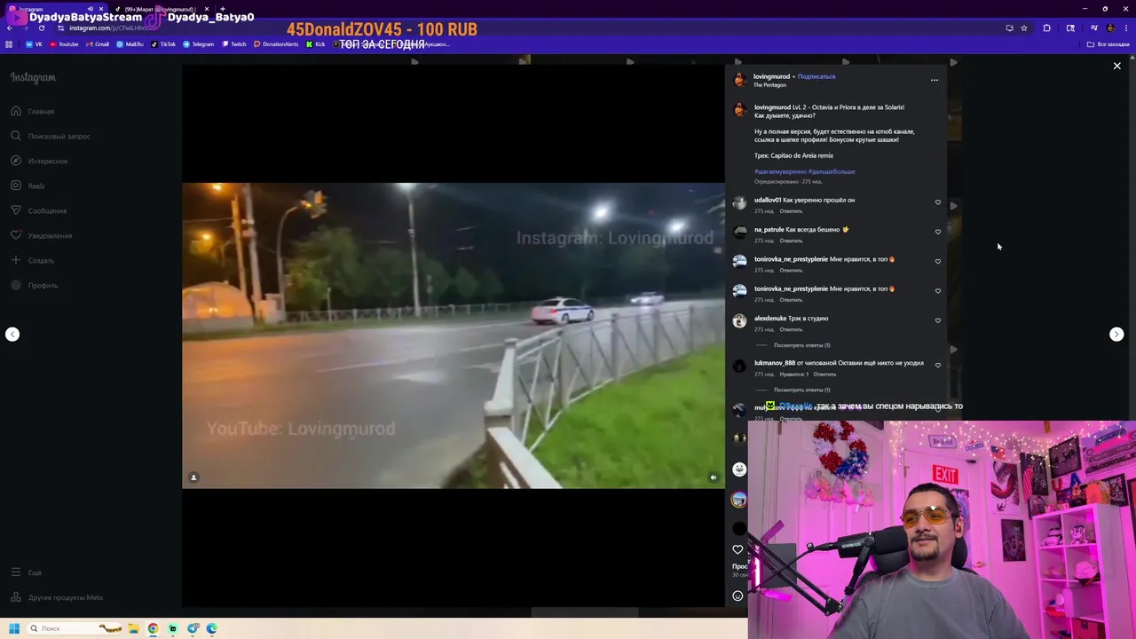Screen dimensions: 1136x639
Task: Show tagged people icon on video
Action: pyautogui.click(x=193, y=477)
